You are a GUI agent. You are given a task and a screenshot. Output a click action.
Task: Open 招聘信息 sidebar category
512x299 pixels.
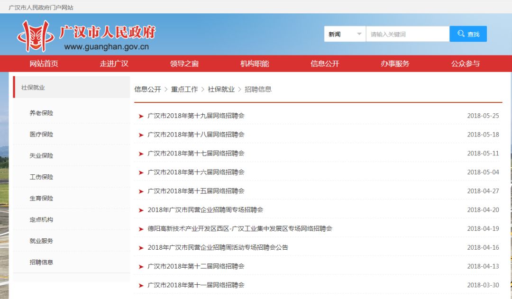[x=41, y=262]
